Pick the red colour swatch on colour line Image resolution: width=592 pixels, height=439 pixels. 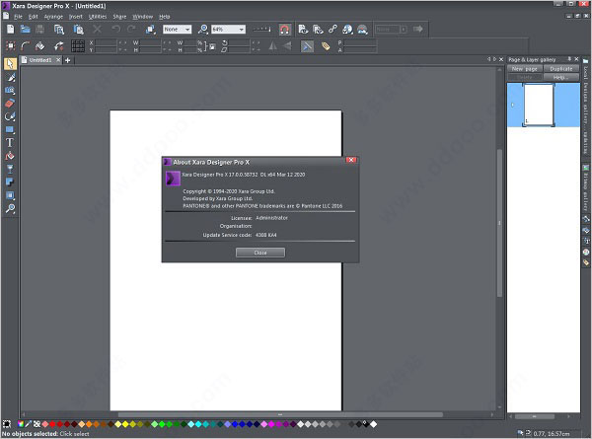(x=52, y=424)
